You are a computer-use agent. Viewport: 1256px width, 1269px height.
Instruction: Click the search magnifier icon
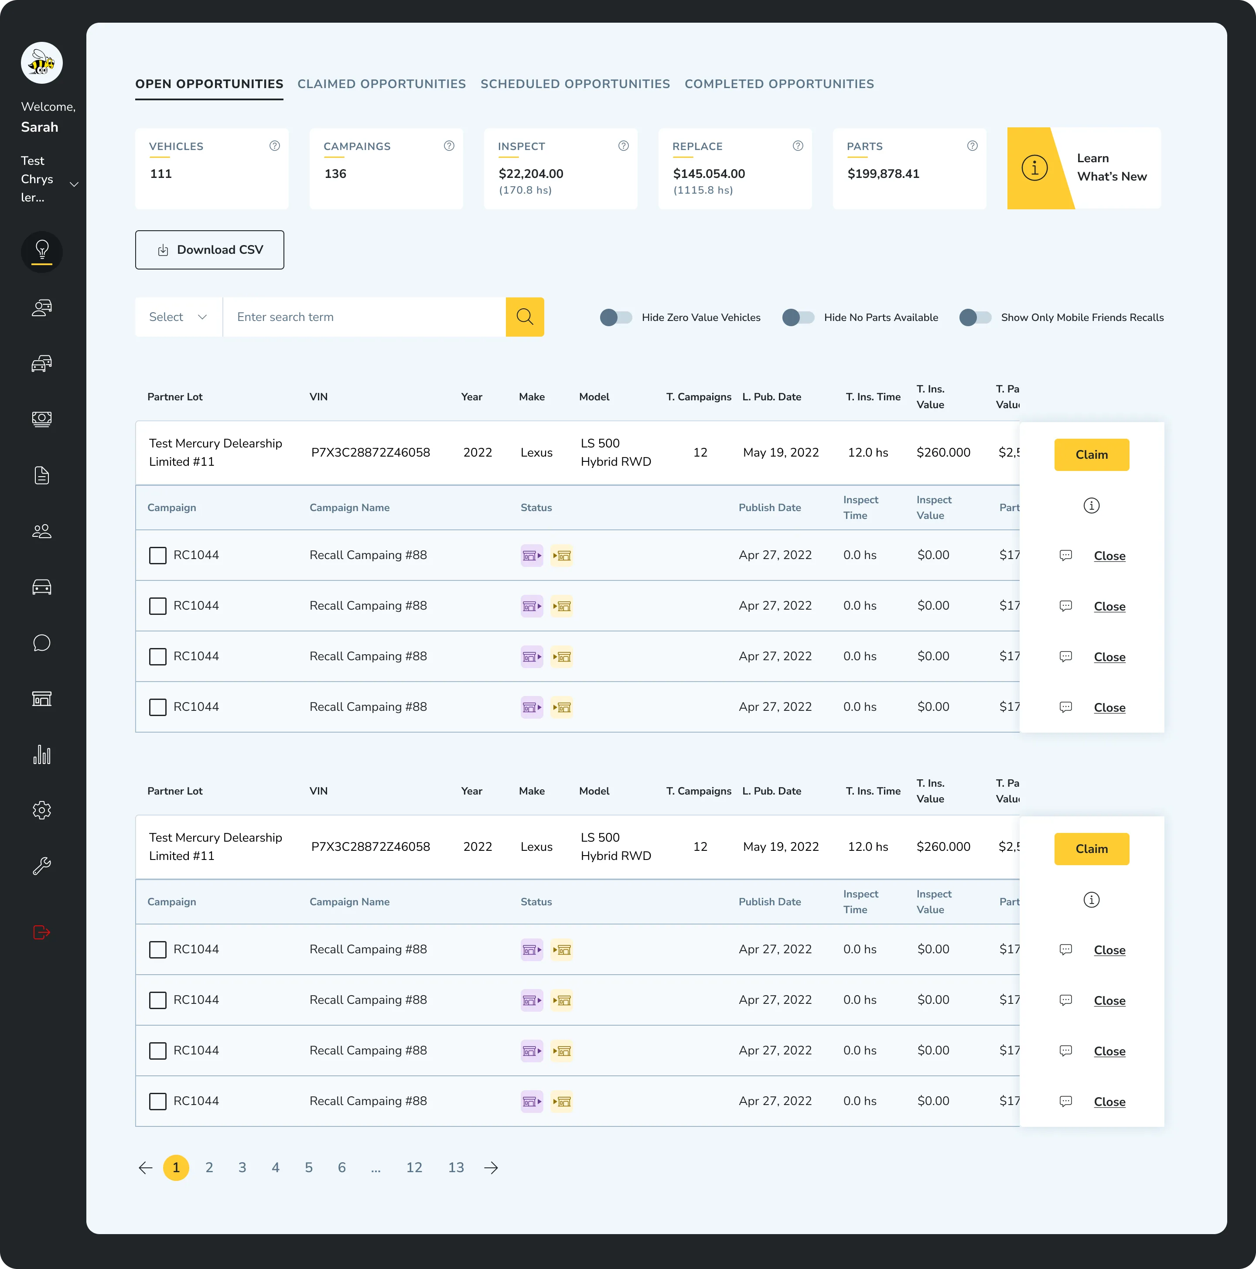click(527, 317)
